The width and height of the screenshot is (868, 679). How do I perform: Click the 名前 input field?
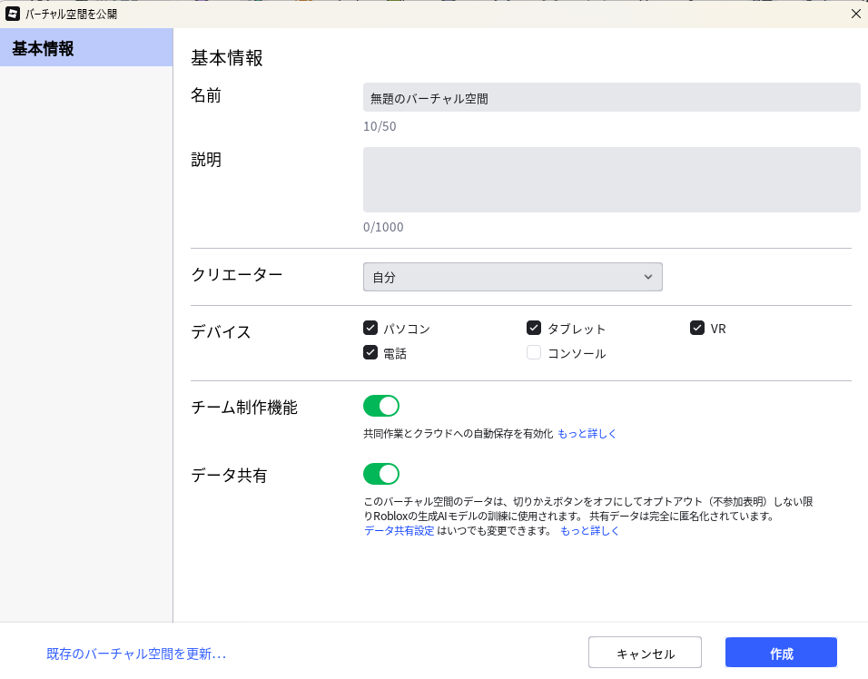click(612, 97)
